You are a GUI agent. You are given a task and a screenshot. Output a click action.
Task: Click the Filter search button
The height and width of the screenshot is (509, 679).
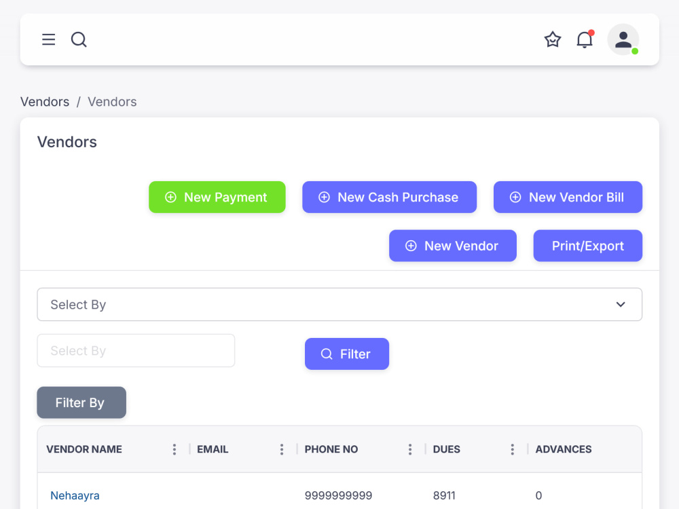tap(347, 354)
